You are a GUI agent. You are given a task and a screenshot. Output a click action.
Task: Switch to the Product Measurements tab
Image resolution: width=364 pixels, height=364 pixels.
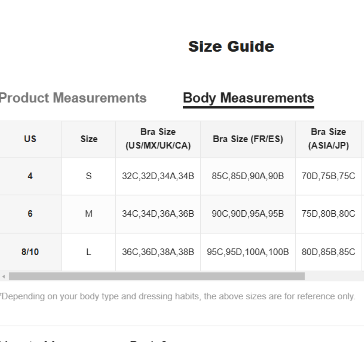pos(73,98)
